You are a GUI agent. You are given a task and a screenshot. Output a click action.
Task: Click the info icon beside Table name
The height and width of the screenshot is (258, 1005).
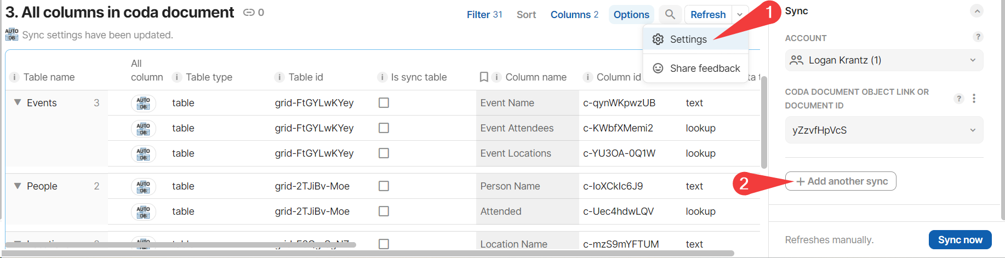coord(14,77)
